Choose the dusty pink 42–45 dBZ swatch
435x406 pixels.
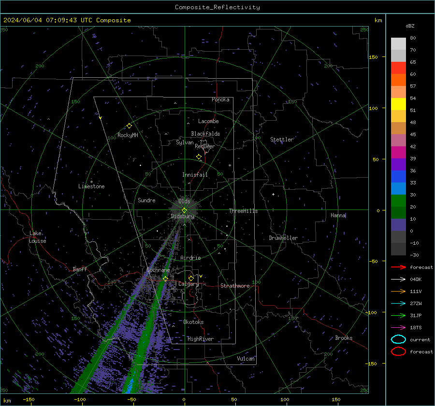[x=398, y=140]
